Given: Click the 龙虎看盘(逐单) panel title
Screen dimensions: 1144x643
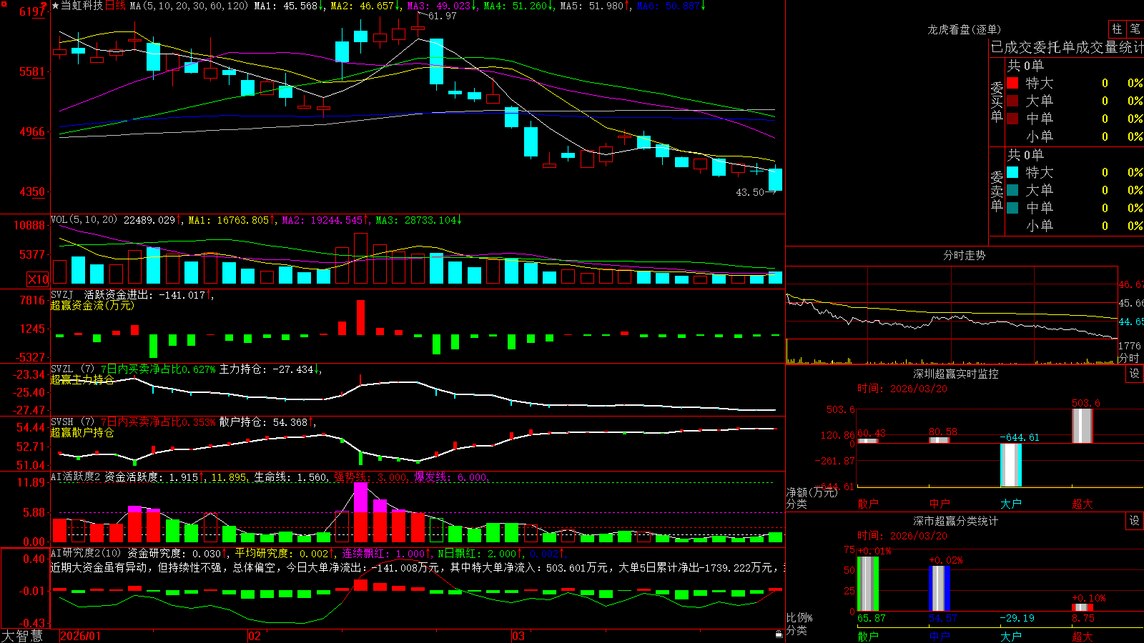Looking at the screenshot, I should (964, 29).
